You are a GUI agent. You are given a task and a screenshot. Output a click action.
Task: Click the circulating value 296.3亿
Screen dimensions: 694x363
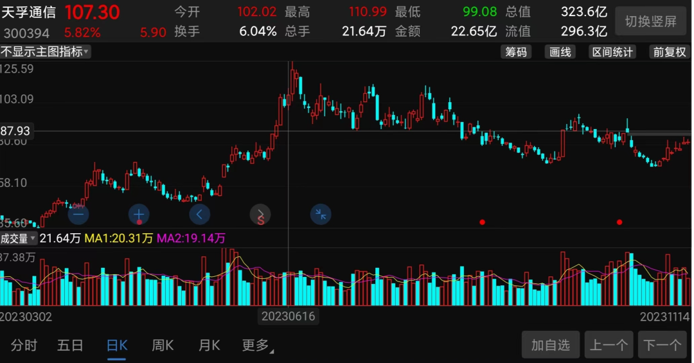(583, 31)
